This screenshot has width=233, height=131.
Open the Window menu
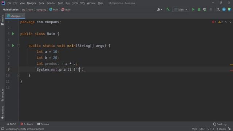[91, 3]
